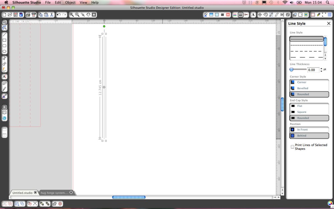
Task: Select the Ellipse drawing tool
Action: point(4,52)
